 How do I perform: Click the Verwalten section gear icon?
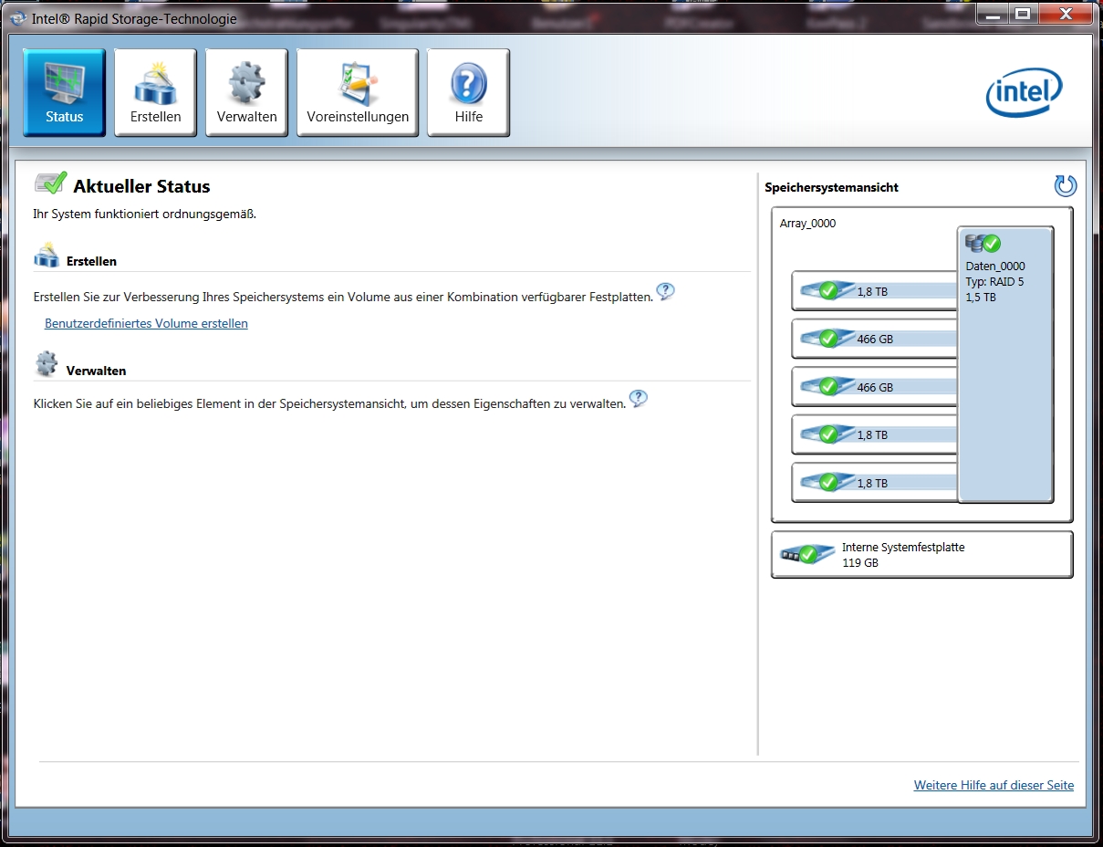[47, 365]
